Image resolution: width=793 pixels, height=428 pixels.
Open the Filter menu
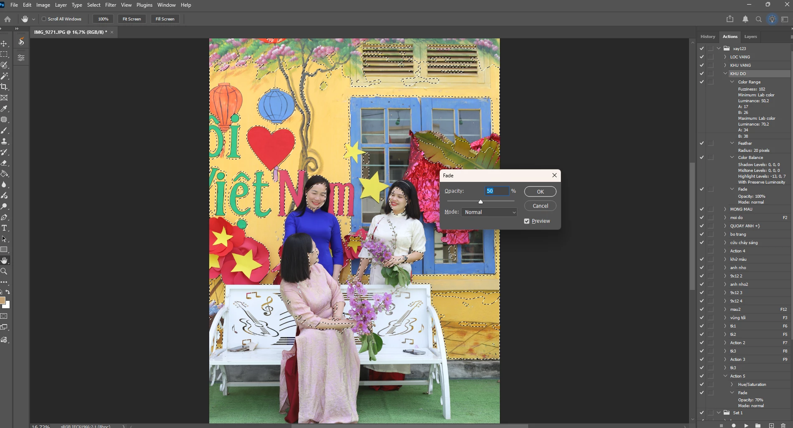click(x=111, y=5)
